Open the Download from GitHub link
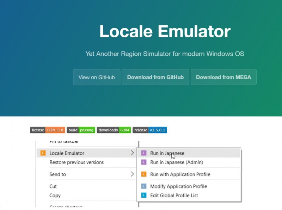This screenshot has width=282, height=210. 155,77
